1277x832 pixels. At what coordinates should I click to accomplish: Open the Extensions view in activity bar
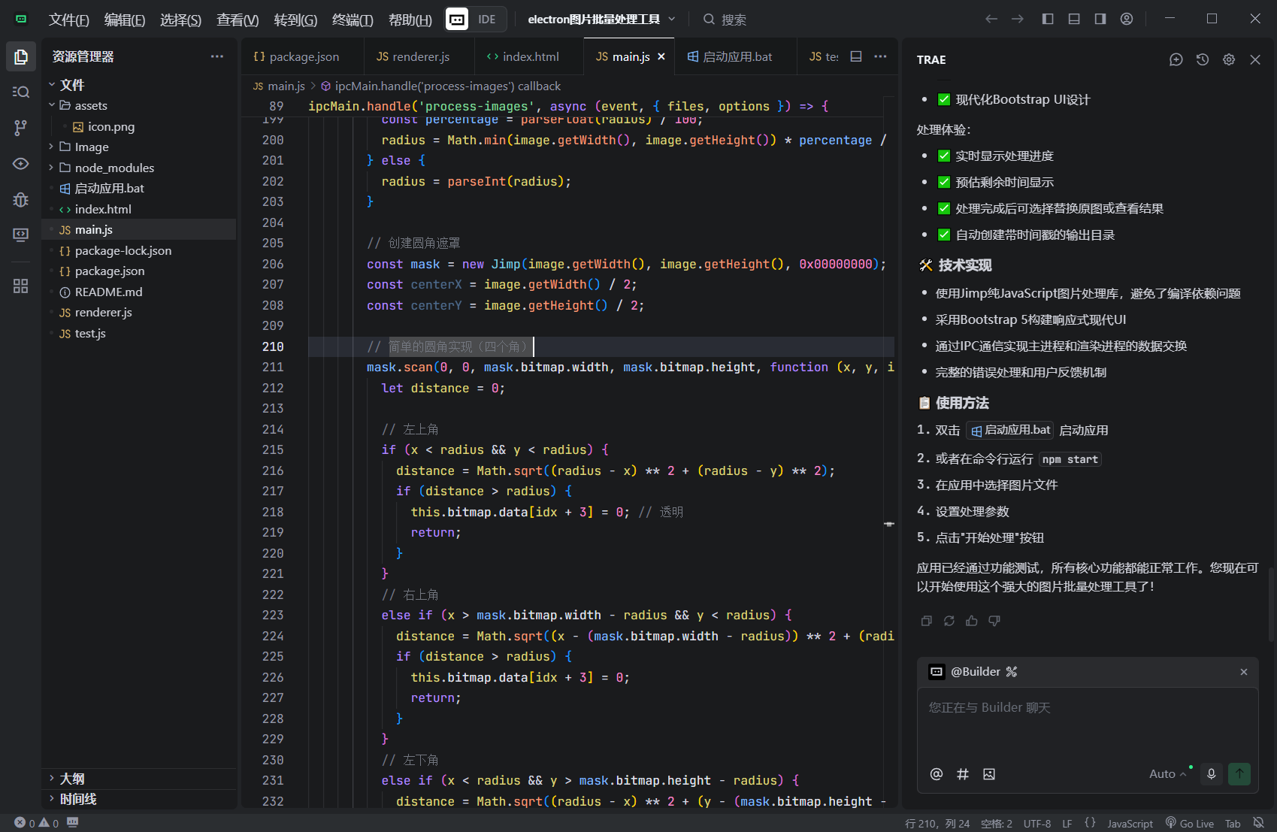21,286
